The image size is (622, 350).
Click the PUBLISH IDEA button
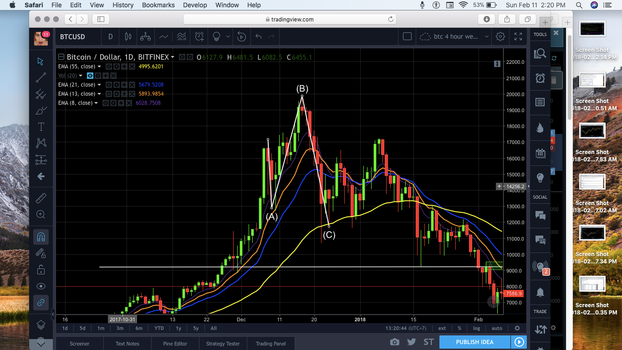(x=474, y=342)
